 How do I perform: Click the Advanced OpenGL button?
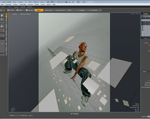(x=25, y=14)
